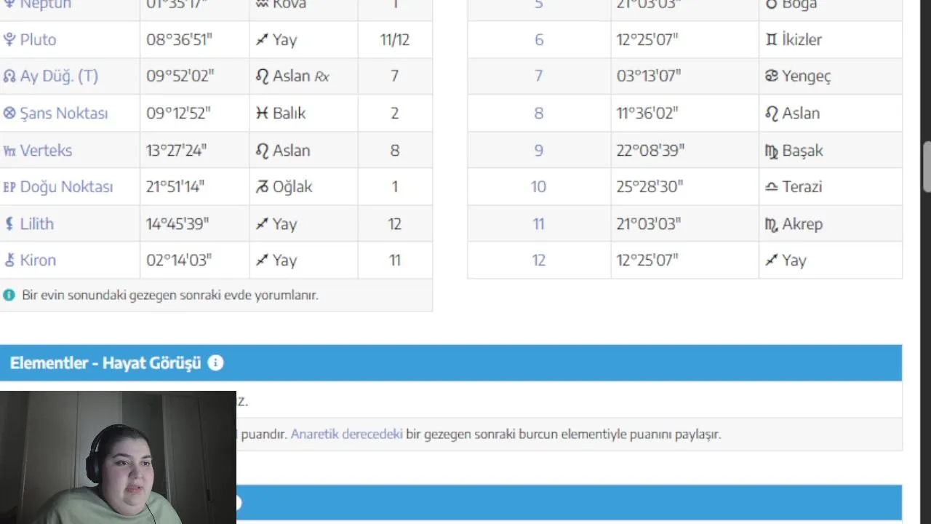Image resolution: width=931 pixels, height=524 pixels.
Task: Open the Ay Düğ. (T) link
Action: click(59, 76)
